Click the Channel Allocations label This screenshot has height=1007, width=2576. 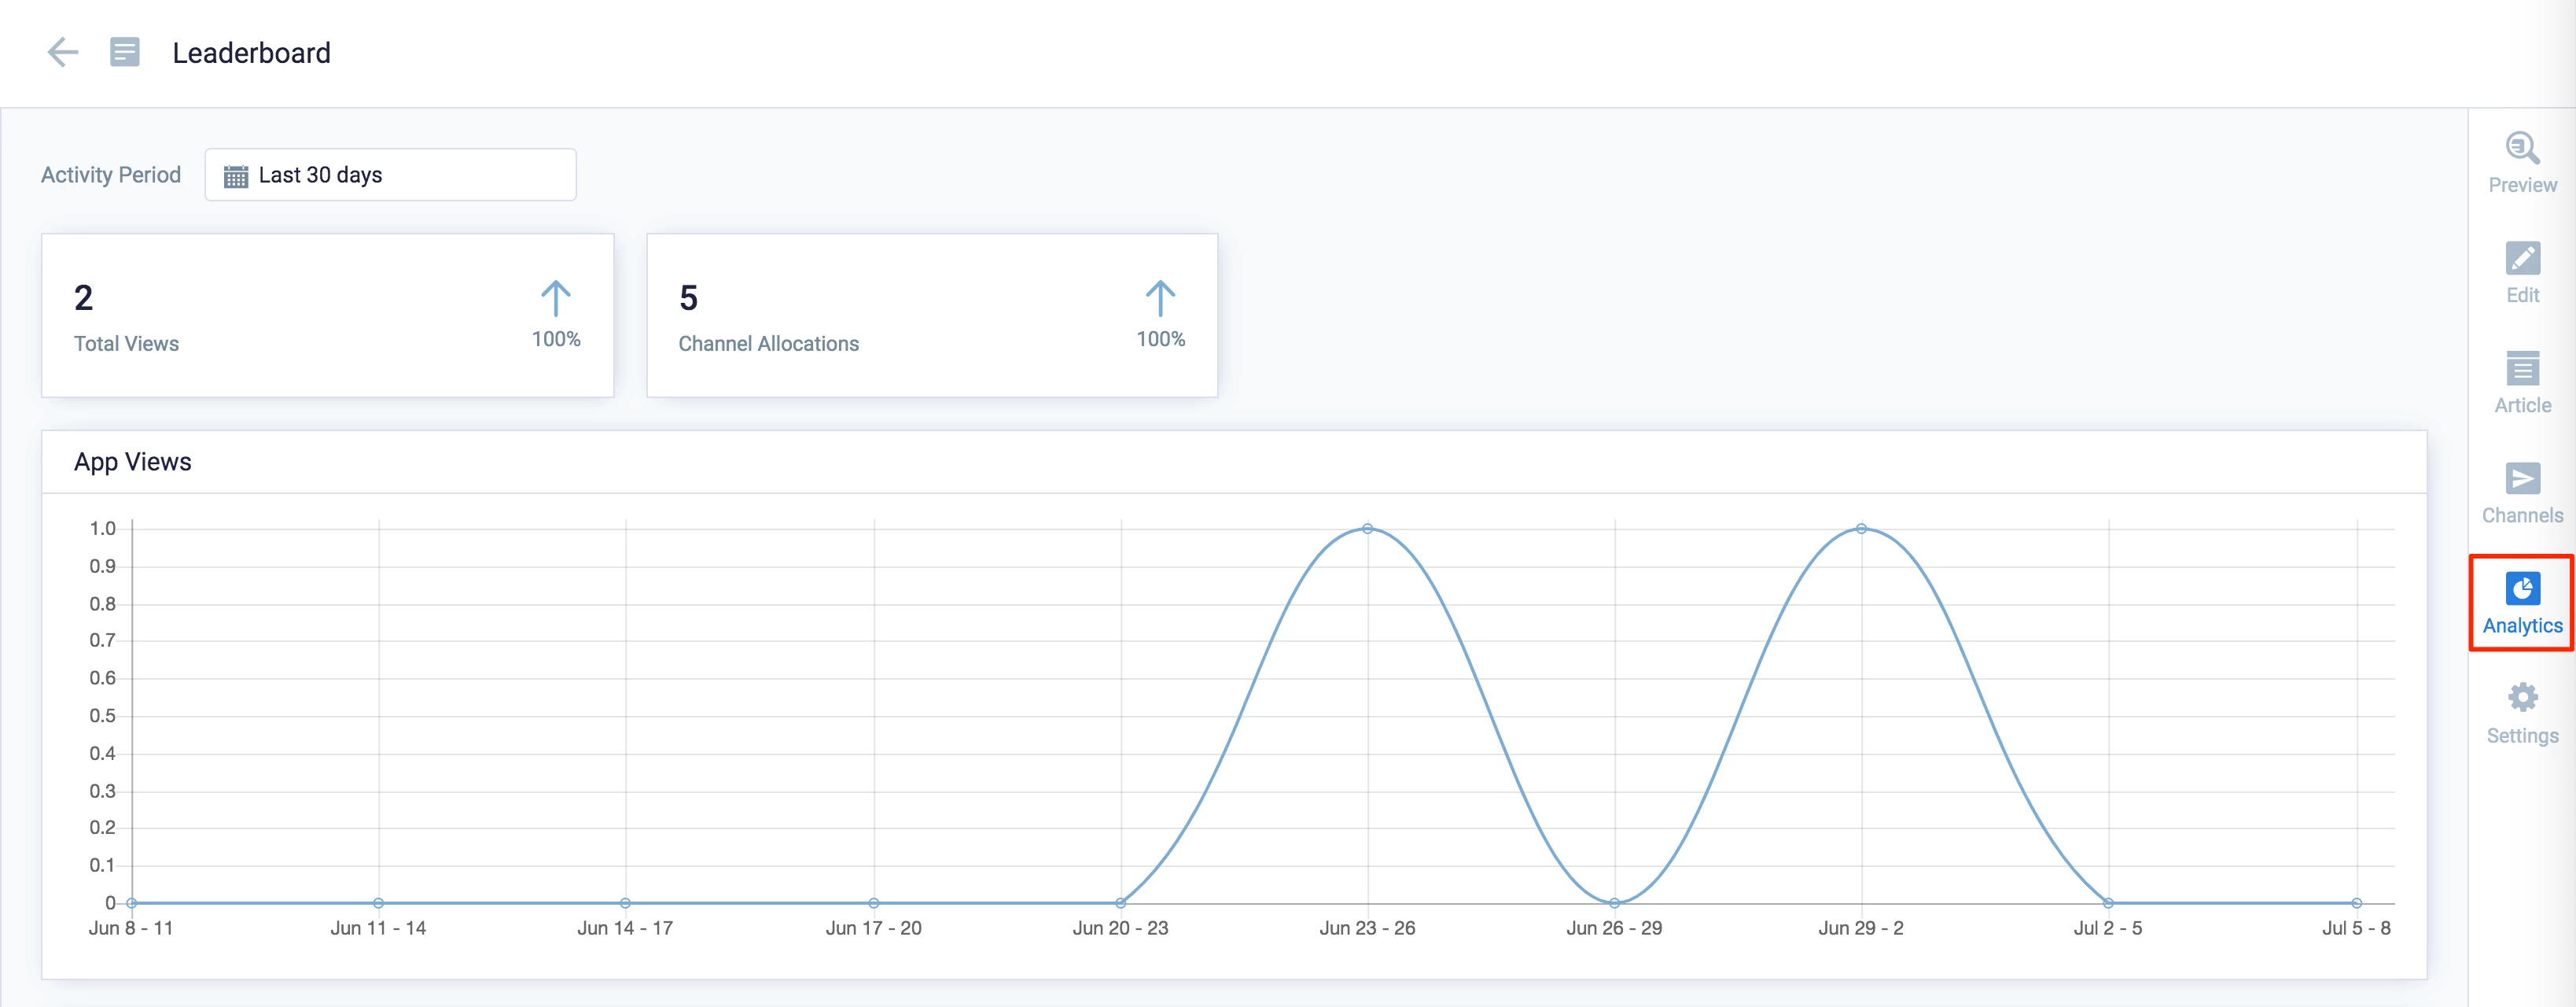tap(768, 343)
